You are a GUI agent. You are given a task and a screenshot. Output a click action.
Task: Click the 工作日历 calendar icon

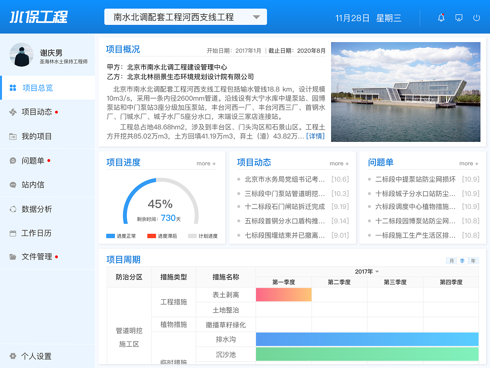pyautogui.click(x=13, y=233)
